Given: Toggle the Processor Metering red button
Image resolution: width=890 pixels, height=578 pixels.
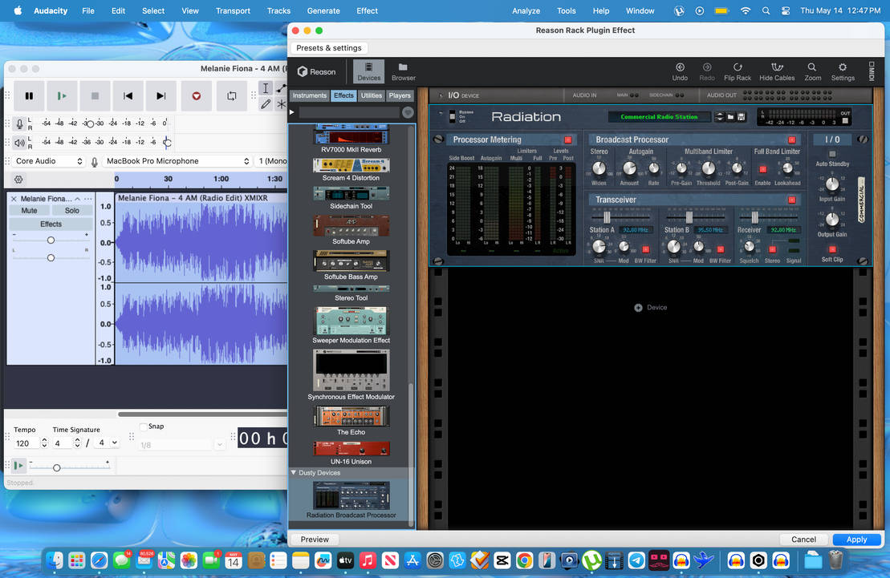Looking at the screenshot, I should [567, 140].
